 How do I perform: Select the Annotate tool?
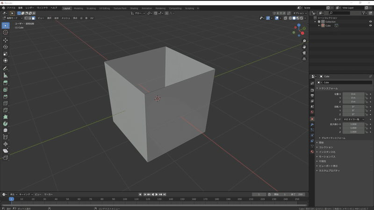[6, 69]
